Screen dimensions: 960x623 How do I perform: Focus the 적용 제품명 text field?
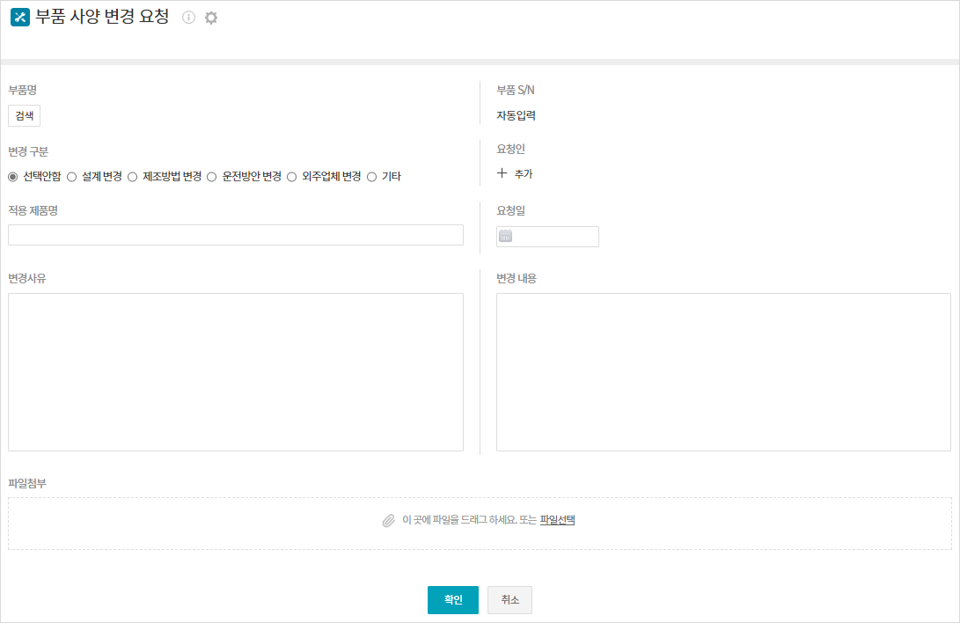pos(235,235)
